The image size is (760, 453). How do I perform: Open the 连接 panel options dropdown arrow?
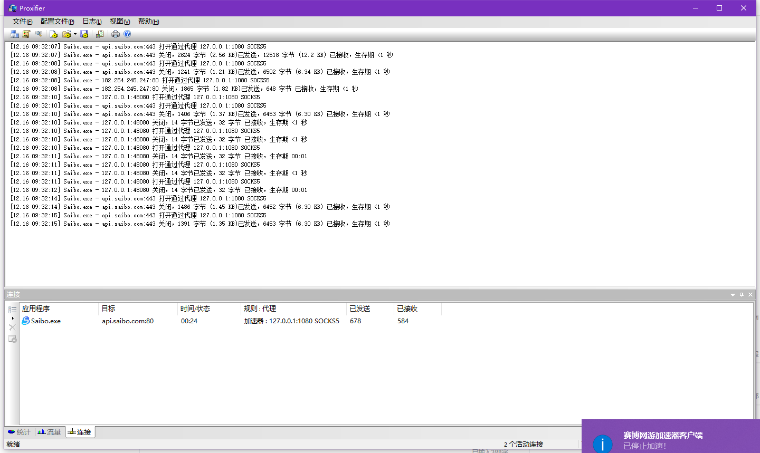coord(733,295)
